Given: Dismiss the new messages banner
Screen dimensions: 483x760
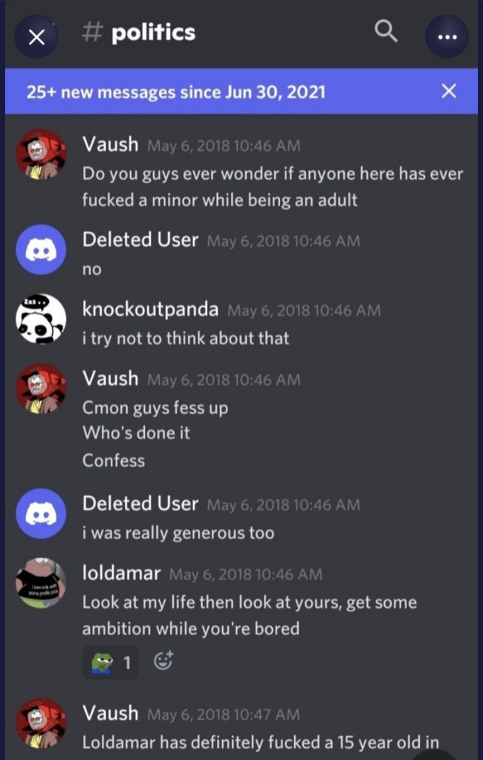Looking at the screenshot, I should (449, 91).
